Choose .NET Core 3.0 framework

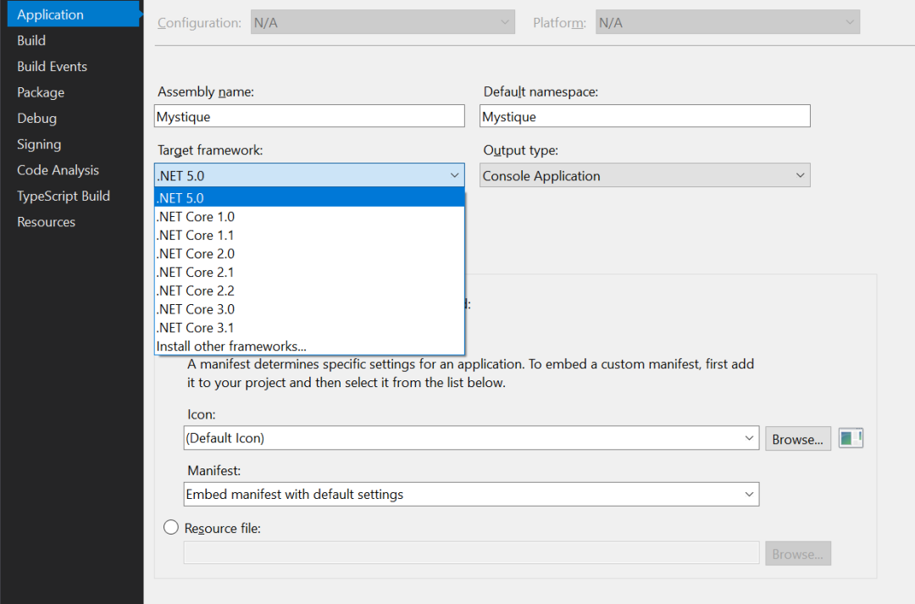[309, 309]
